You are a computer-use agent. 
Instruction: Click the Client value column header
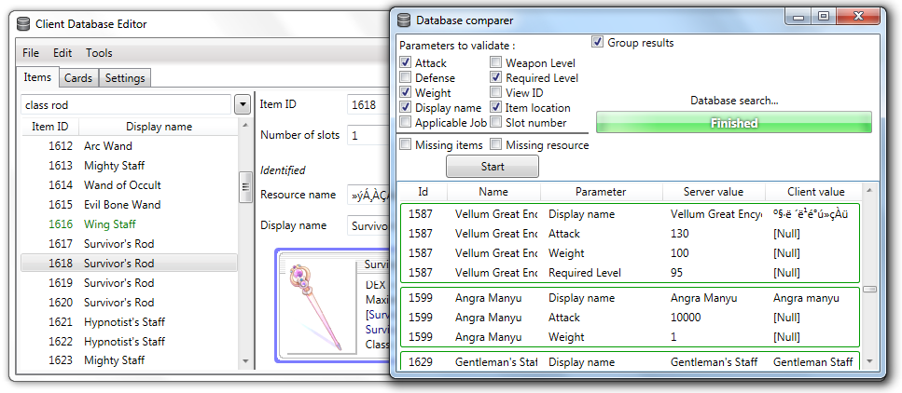coord(815,191)
